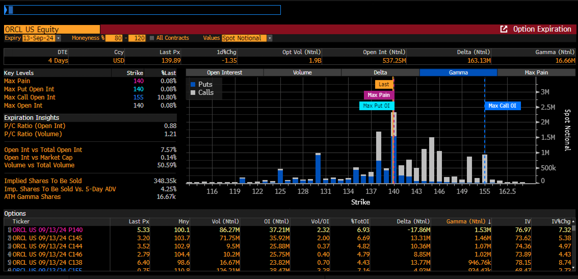Click the Gamma (Ntnl) summary value 16.66M
Screen dimensions: 578x279
pos(565,61)
